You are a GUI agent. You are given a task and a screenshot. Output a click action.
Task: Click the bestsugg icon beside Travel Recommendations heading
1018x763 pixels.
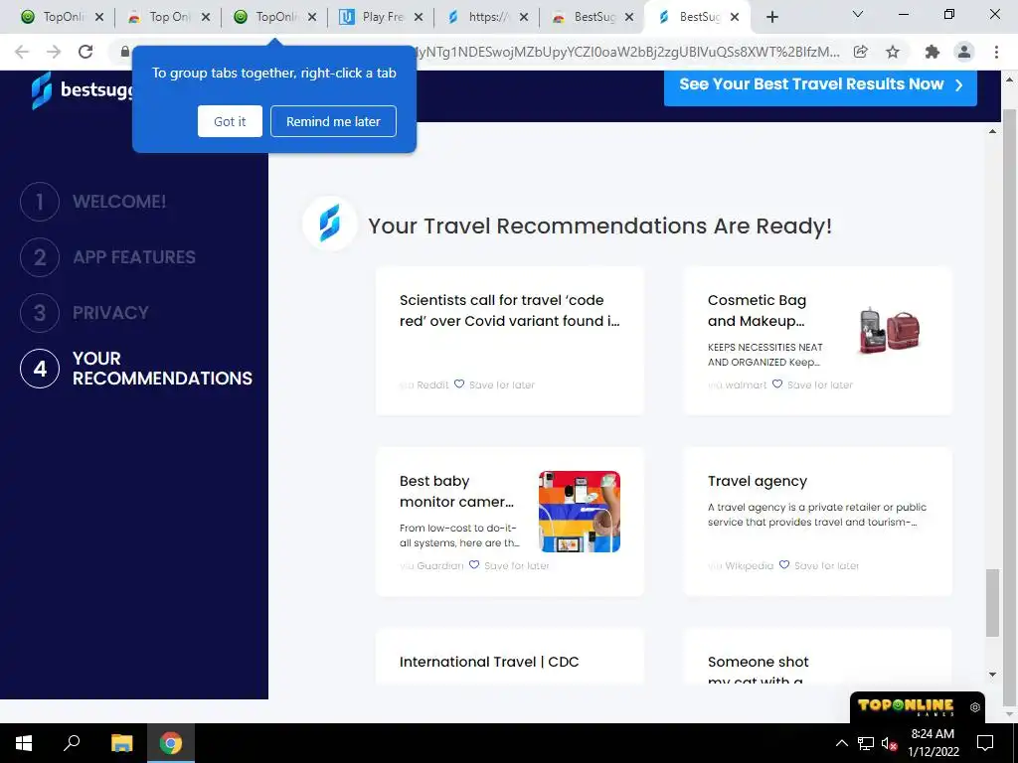(330, 224)
